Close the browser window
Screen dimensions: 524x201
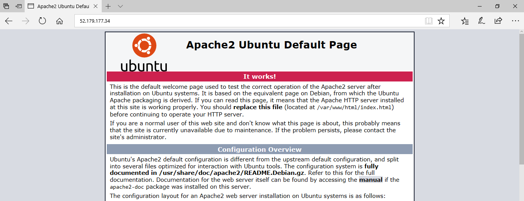tap(515, 6)
